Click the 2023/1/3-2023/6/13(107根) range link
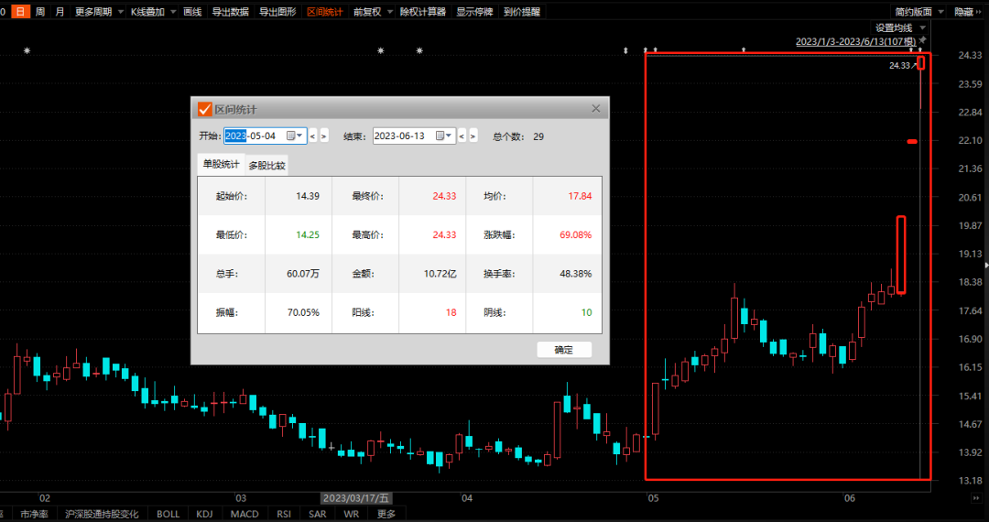Screen dimensions: 989x522 tap(856, 41)
